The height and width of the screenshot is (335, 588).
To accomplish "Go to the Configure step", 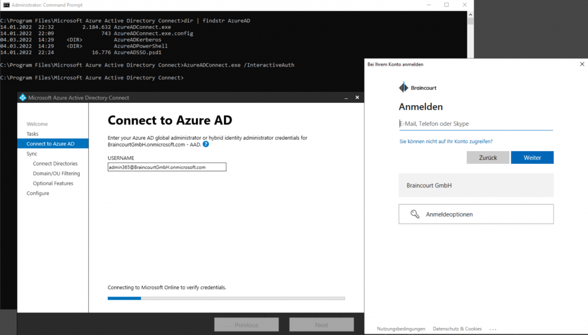I will (x=37, y=193).
